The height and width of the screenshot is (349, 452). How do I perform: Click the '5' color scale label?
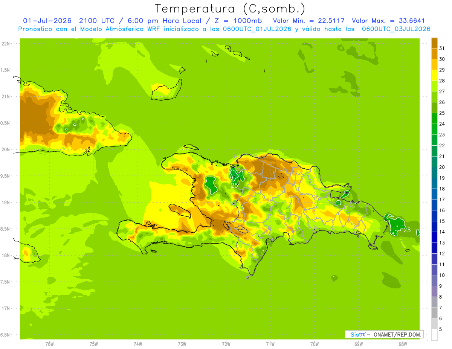tap(441, 329)
